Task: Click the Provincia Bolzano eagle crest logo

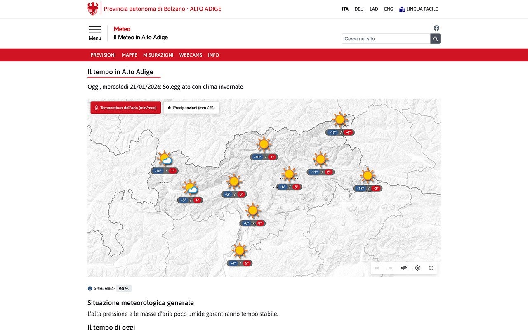Action: point(93,9)
